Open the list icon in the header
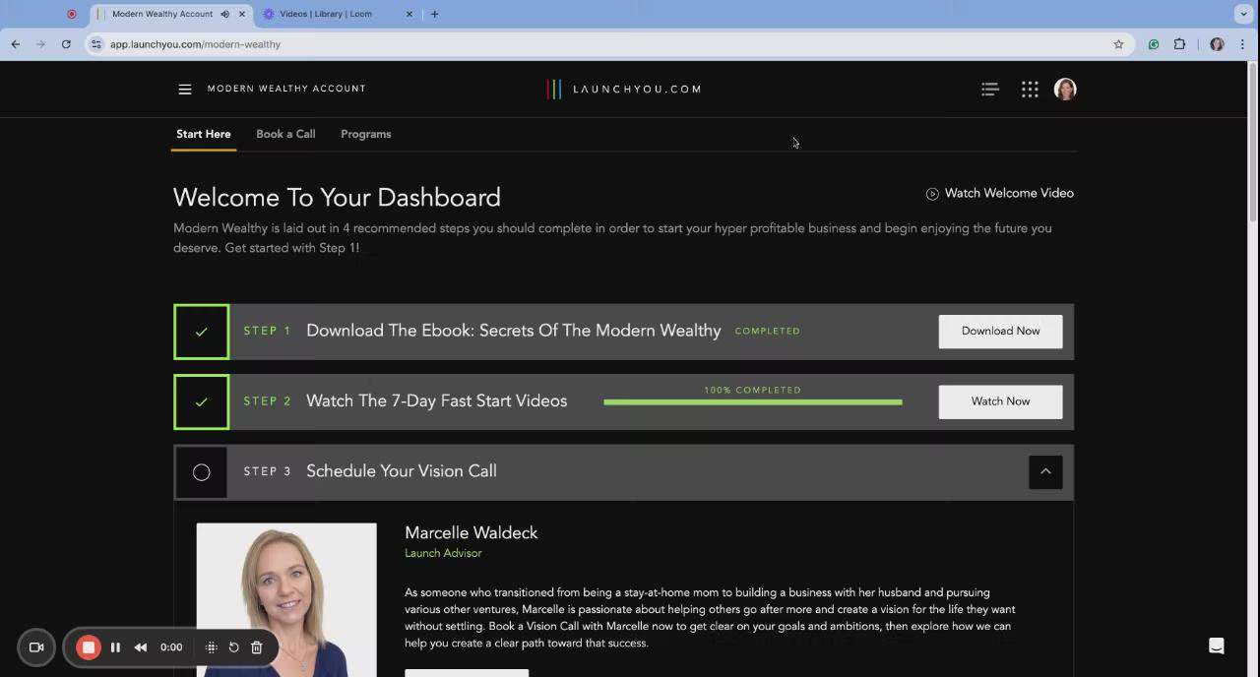Image resolution: width=1260 pixels, height=677 pixels. (x=990, y=89)
